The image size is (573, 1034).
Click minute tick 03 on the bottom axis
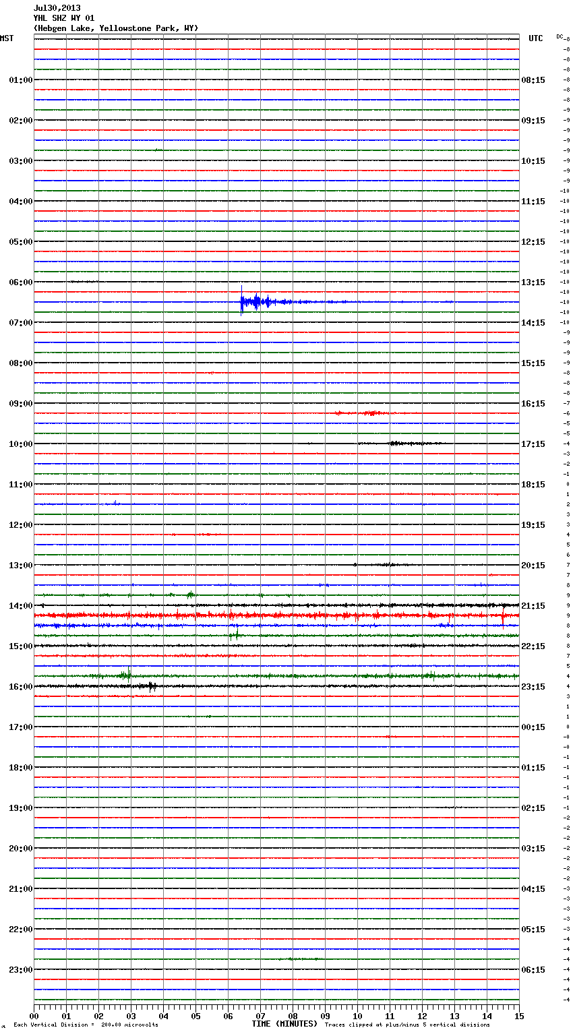tap(131, 1016)
